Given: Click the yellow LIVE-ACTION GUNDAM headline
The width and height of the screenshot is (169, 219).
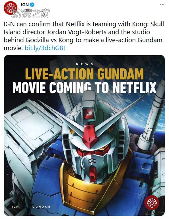Looking at the screenshot, I should (x=84, y=74).
